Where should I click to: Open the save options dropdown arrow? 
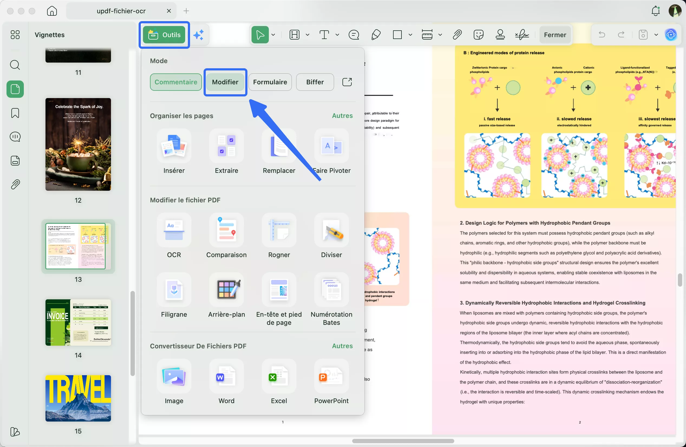(656, 35)
